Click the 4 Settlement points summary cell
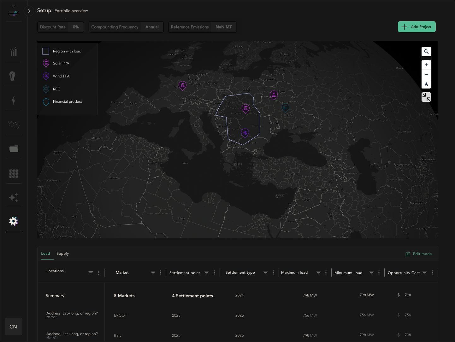Screen dimensions: 455x342 click(192, 296)
